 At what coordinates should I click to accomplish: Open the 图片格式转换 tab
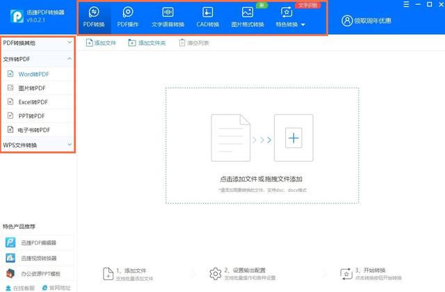tap(248, 17)
